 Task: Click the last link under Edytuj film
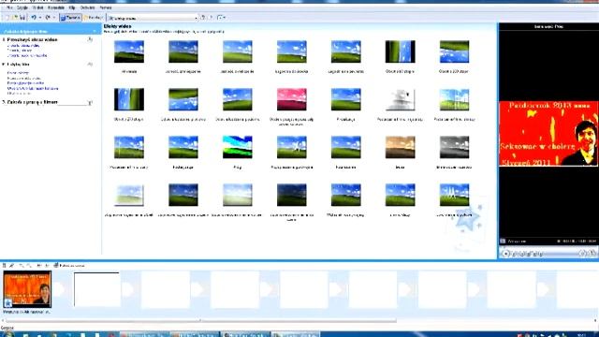[x=19, y=94]
